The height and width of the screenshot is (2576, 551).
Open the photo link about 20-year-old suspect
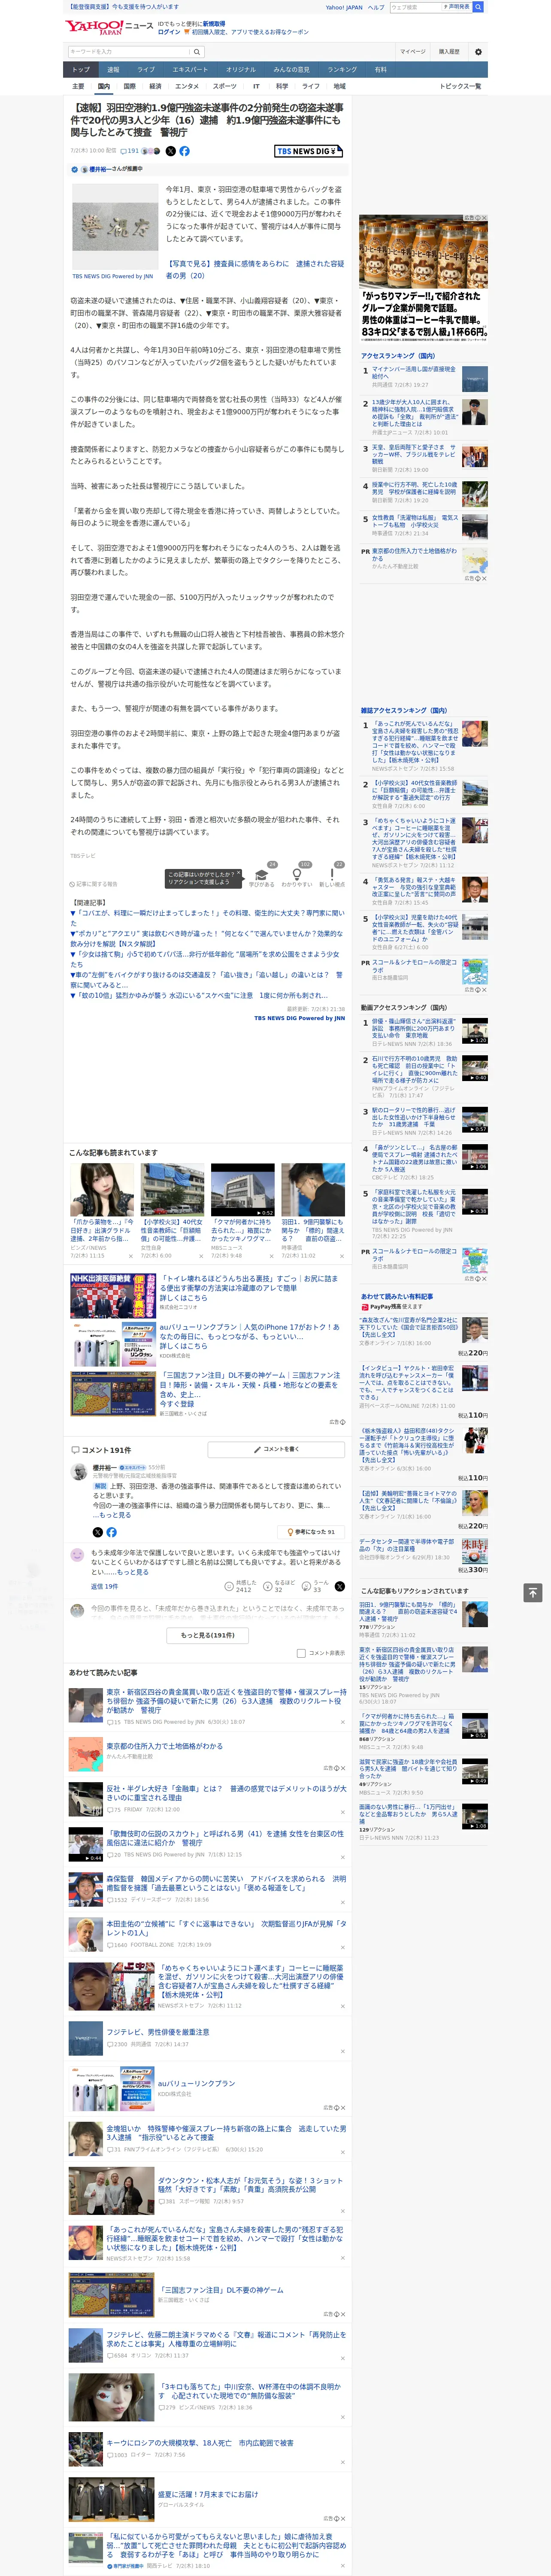[x=255, y=270]
